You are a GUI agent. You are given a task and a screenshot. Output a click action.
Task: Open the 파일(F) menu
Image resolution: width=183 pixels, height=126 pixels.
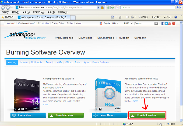tap(5, 12)
